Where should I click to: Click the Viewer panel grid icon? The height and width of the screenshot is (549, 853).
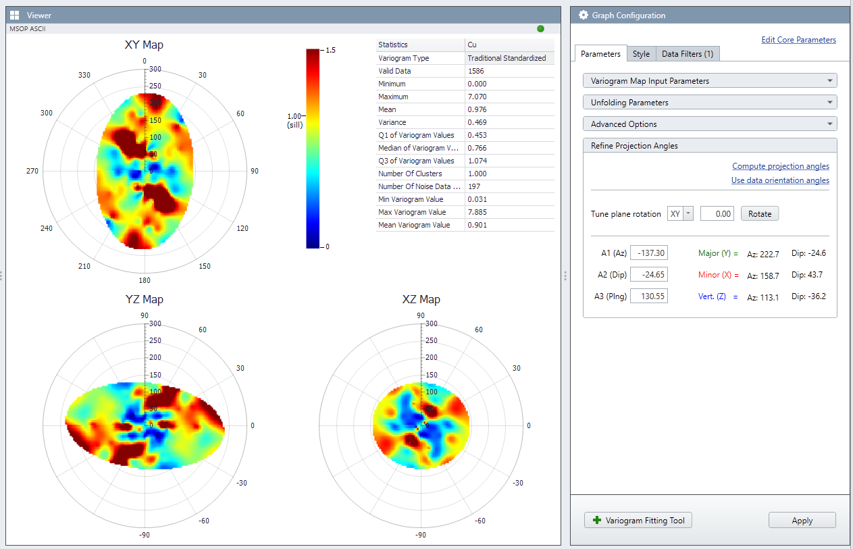pyautogui.click(x=14, y=15)
